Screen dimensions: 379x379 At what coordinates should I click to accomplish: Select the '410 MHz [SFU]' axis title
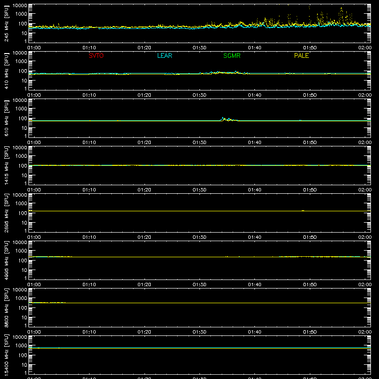coord(6,71)
